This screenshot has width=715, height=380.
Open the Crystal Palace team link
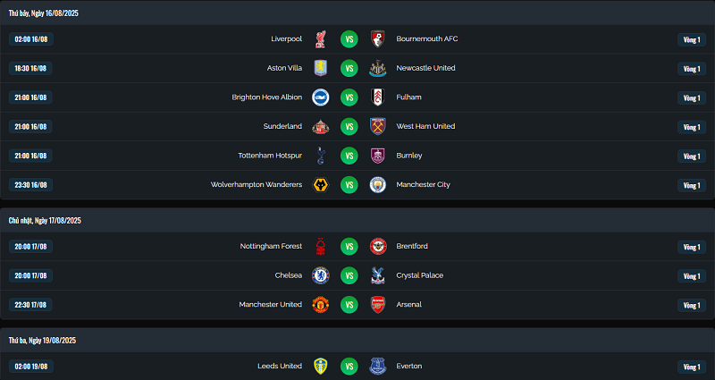419,275
